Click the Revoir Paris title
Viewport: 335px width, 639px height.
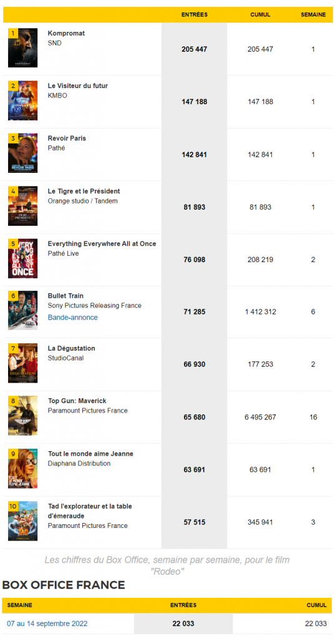(67, 139)
